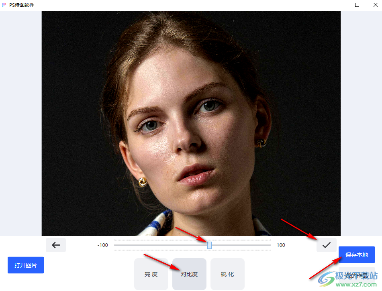Click the portrait photo preview canvas
The image size is (382, 291).
click(x=191, y=124)
